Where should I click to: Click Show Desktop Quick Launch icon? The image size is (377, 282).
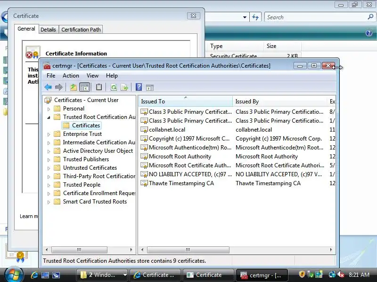pyautogui.click(x=45, y=275)
